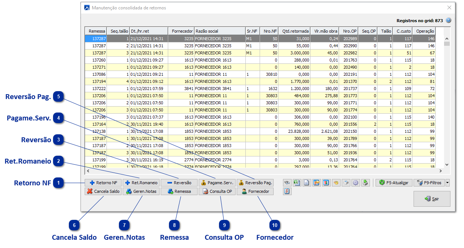Open Pagame.Serv. payment button
This screenshot has height=248, width=464.
217,183
